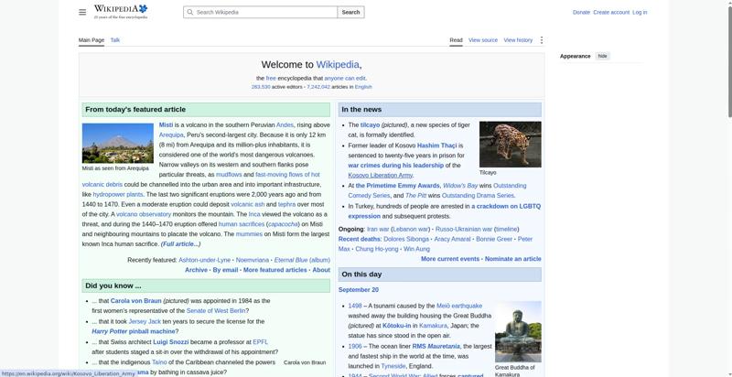Open the 7,242,042 articles count link
The width and height of the screenshot is (732, 377).
pos(318,87)
